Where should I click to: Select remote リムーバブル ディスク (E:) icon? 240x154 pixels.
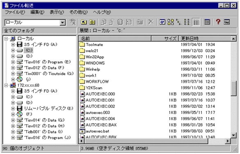coord(20,108)
